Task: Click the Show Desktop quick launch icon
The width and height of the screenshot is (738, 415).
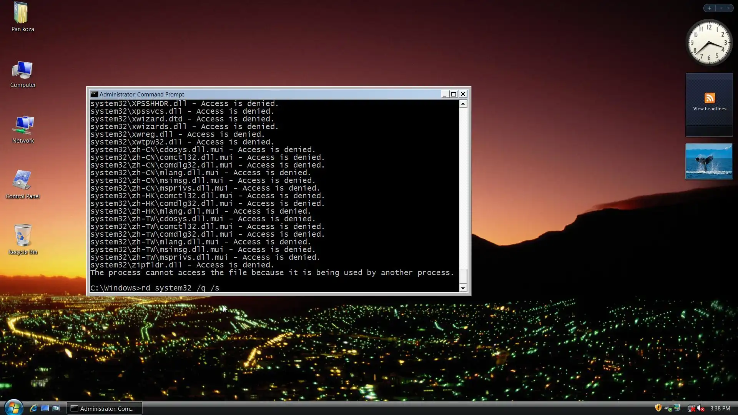Action: click(x=45, y=408)
